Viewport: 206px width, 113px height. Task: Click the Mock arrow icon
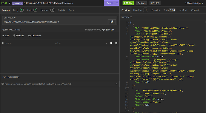click(180, 10)
